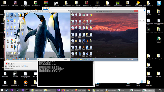164x92 pixels.
Task: Toggle the VLC loop button
Action: click(x=25, y=66)
